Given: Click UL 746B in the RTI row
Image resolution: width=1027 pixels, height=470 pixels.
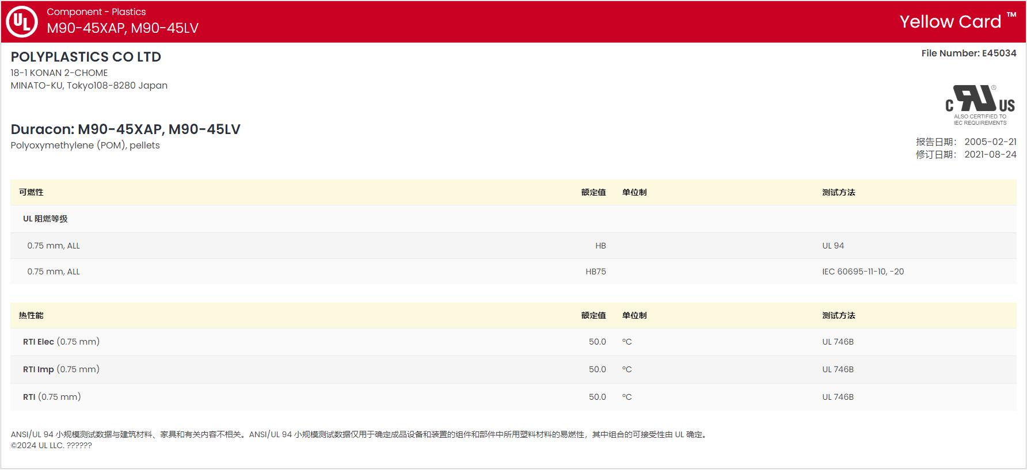Looking at the screenshot, I should [x=838, y=397].
